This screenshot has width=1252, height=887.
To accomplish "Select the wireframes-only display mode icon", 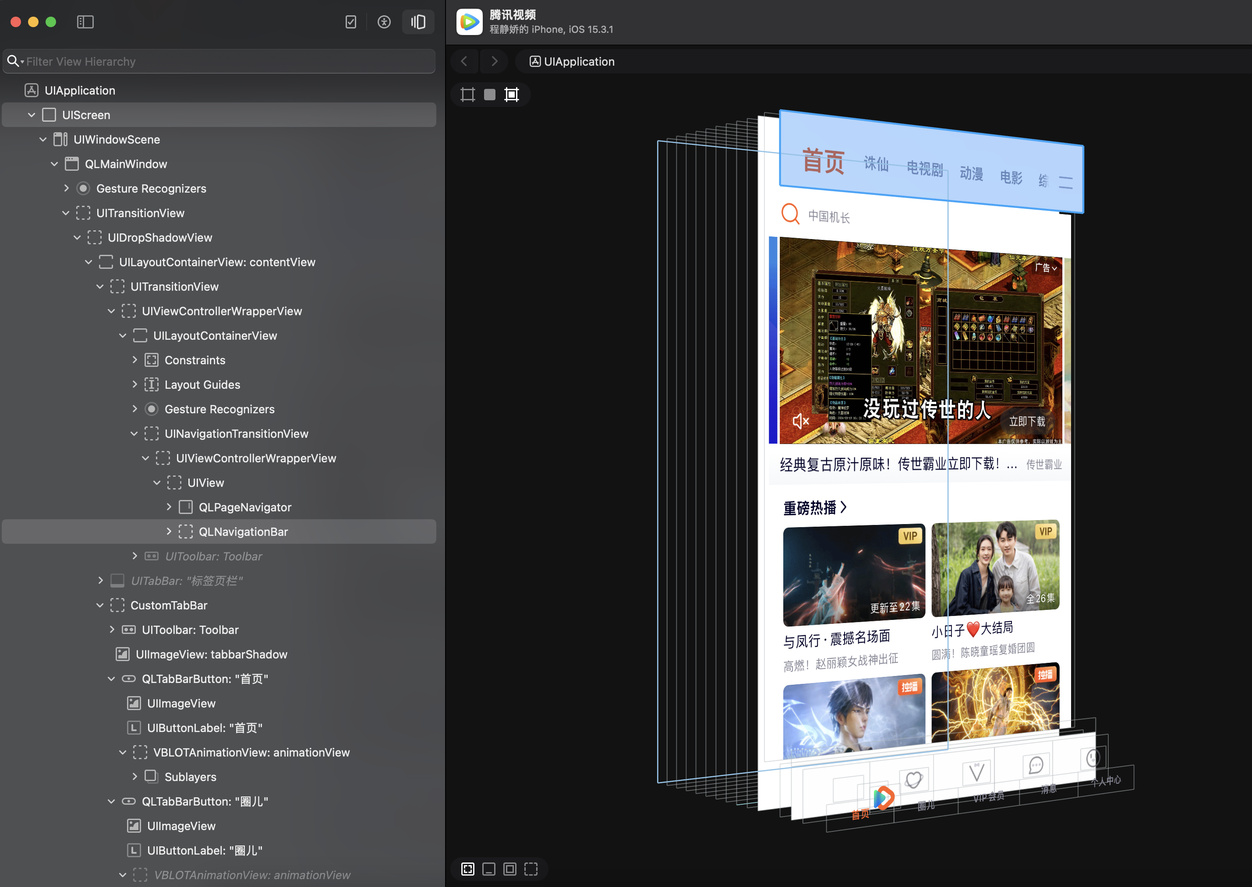I will tap(468, 95).
